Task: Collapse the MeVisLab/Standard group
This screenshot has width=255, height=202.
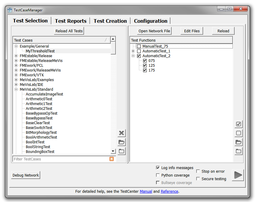Action: [x=16, y=89]
